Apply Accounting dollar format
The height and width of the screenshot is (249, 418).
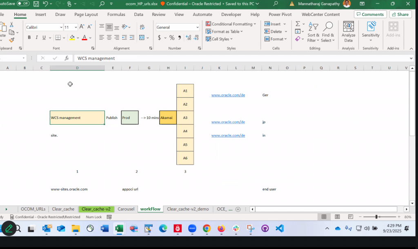(159, 37)
